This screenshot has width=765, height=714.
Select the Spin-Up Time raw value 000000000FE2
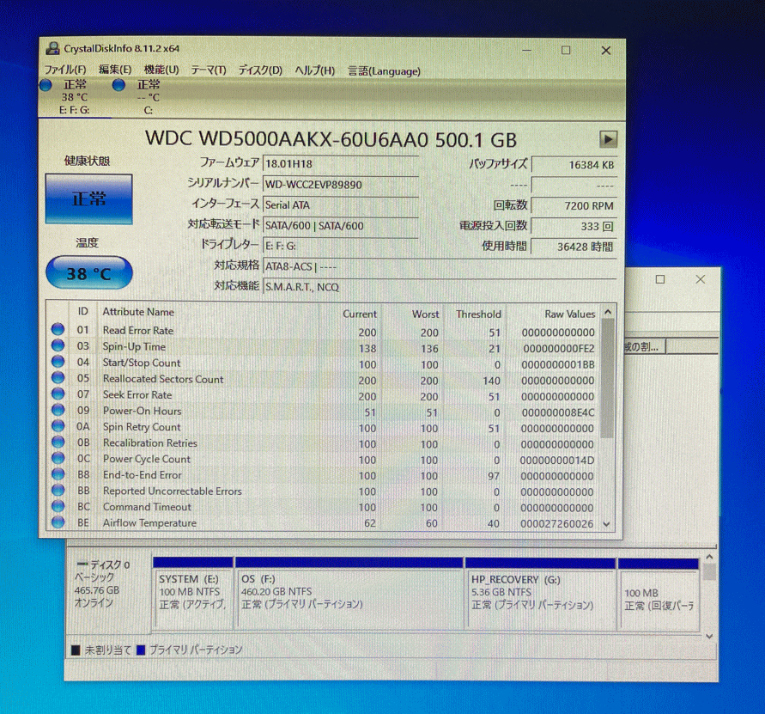pyautogui.click(x=559, y=349)
